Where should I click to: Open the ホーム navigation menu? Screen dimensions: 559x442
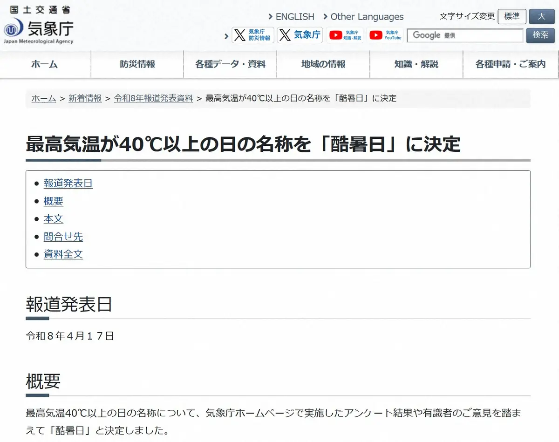point(45,64)
